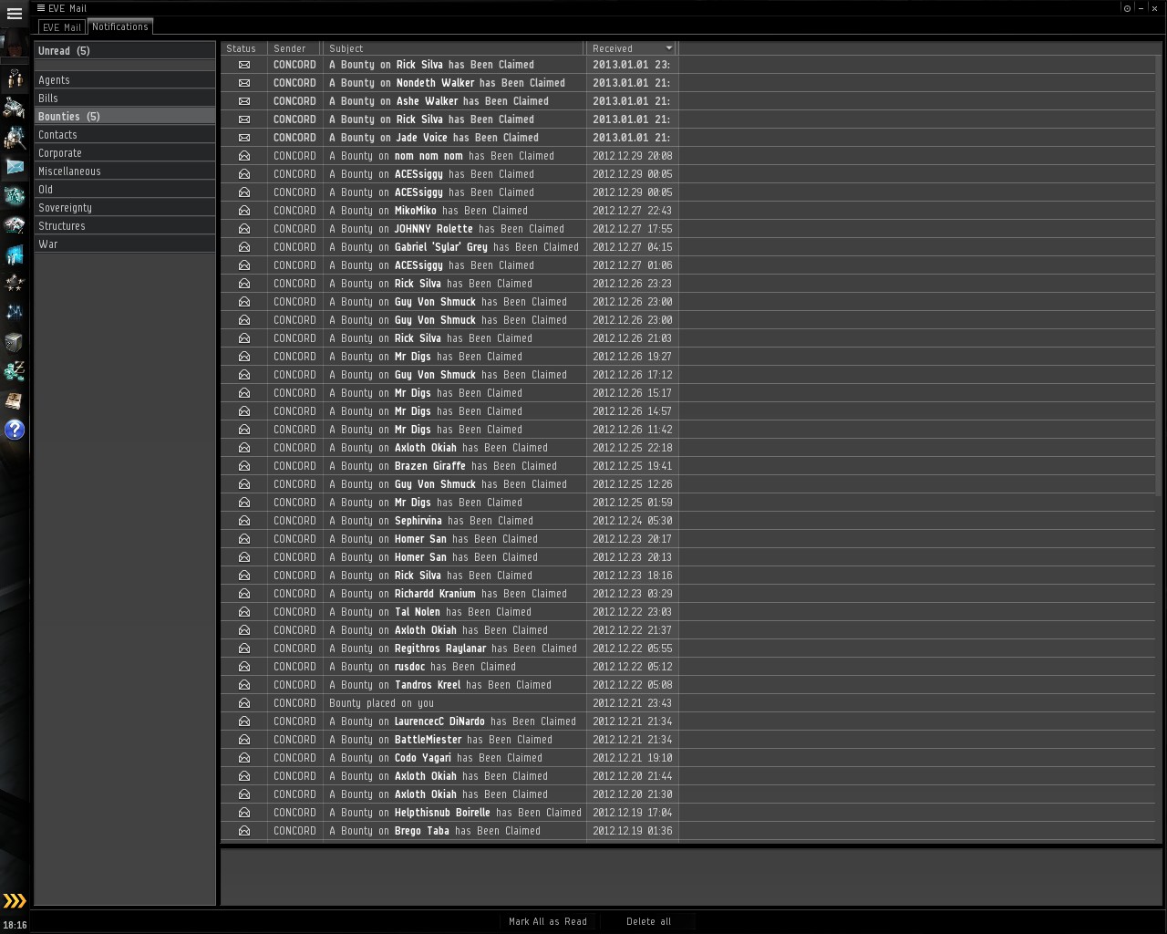The image size is (1167, 934).
Task: Select the Bounties (5) category
Action: pos(125,117)
